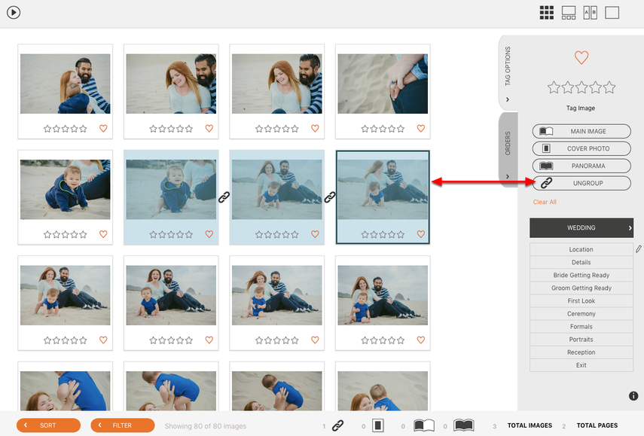Select the Ceremony tag
The image size is (644, 436).
[x=581, y=314]
